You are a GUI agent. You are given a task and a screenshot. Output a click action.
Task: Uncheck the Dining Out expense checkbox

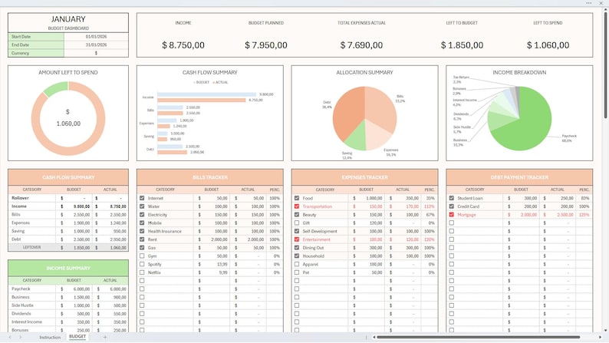(297, 247)
